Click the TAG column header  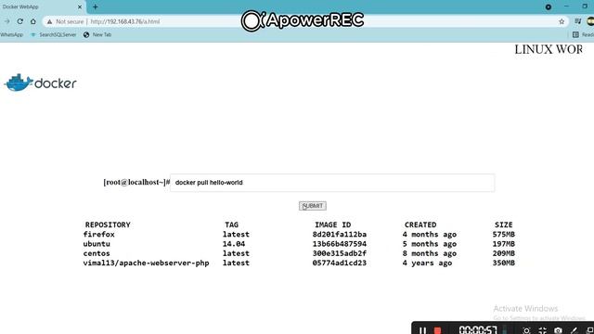[231, 225]
